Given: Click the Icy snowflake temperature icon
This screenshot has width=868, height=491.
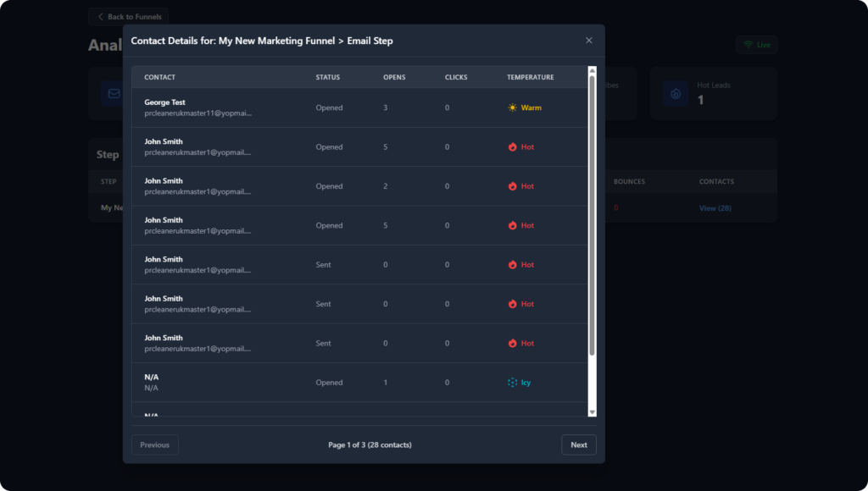Looking at the screenshot, I should coord(512,383).
